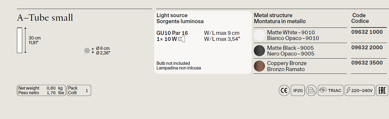Click the CE certification mark icon
Viewport: 389px width, 119px height.
[284, 90]
